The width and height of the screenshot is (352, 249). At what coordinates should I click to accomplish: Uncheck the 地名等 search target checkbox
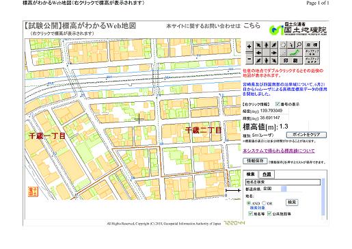coord(251,213)
